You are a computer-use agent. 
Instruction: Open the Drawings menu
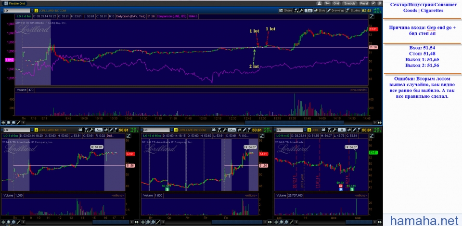336,10
